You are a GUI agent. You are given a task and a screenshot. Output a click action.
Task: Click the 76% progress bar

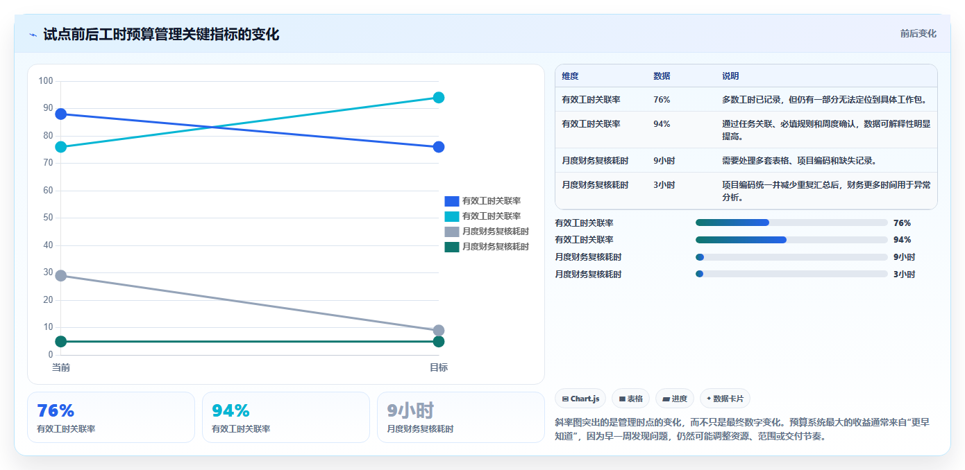[x=791, y=223]
